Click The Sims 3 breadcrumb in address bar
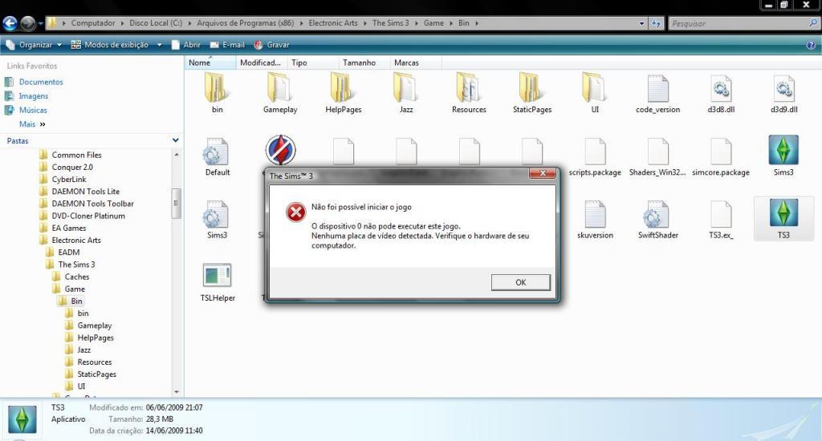This screenshot has width=822, height=441. point(391,23)
